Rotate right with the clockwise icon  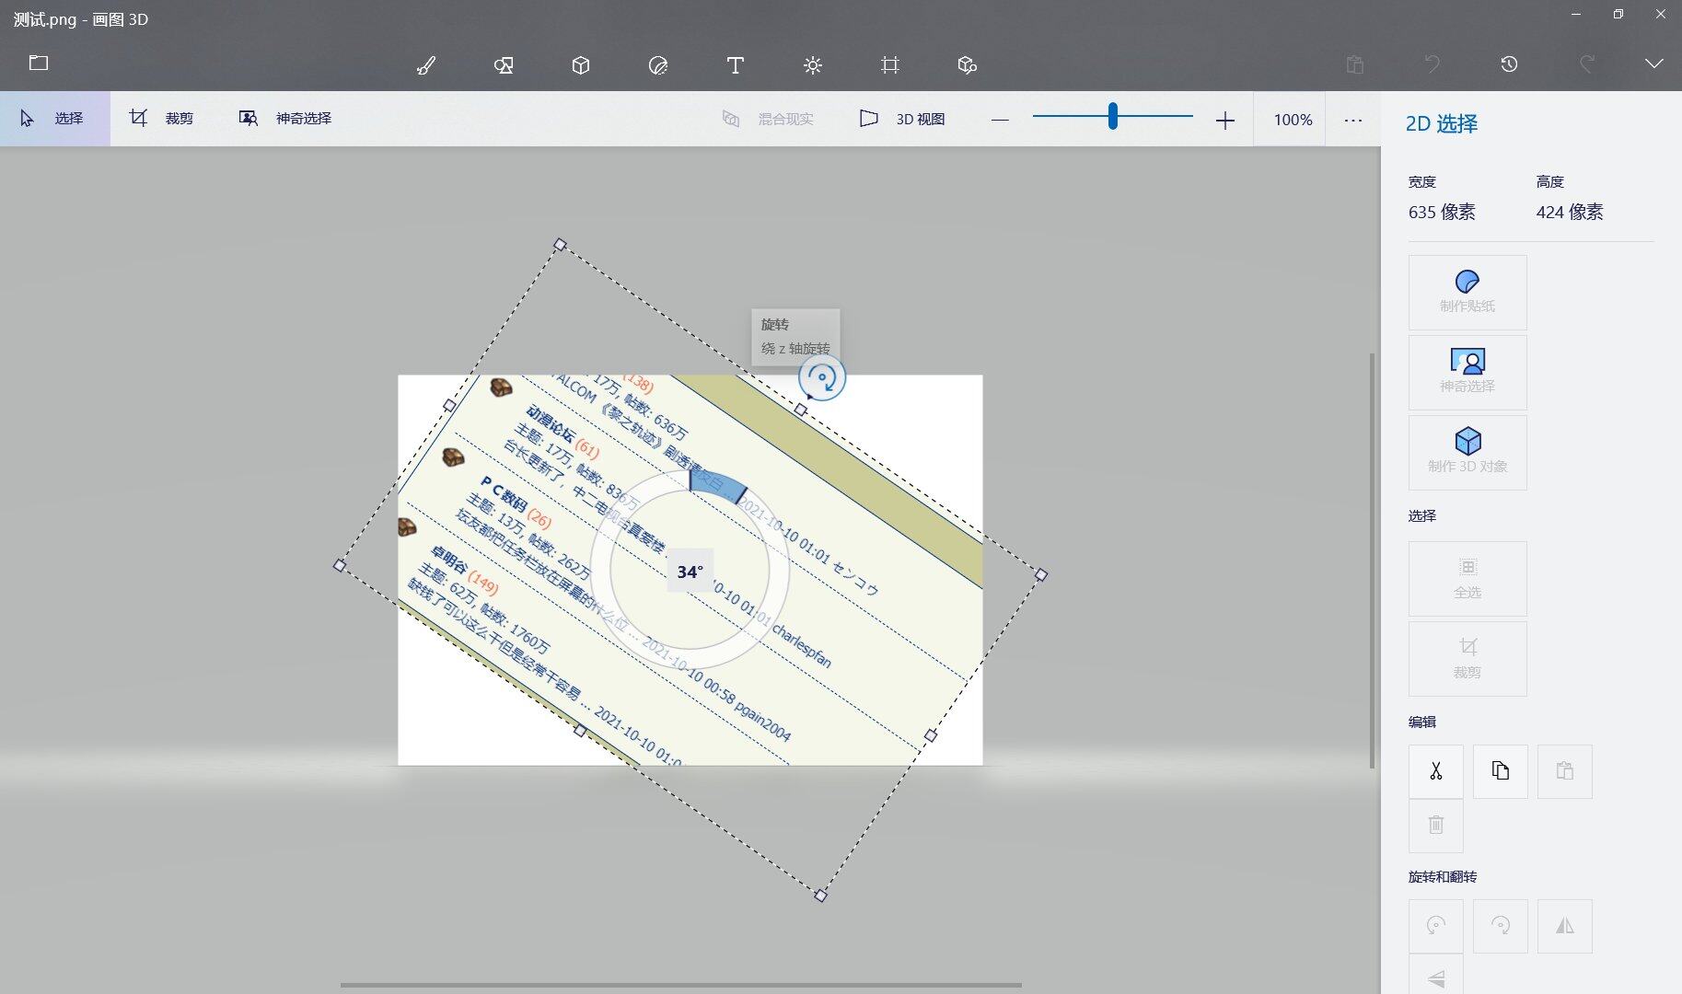coord(1501,926)
